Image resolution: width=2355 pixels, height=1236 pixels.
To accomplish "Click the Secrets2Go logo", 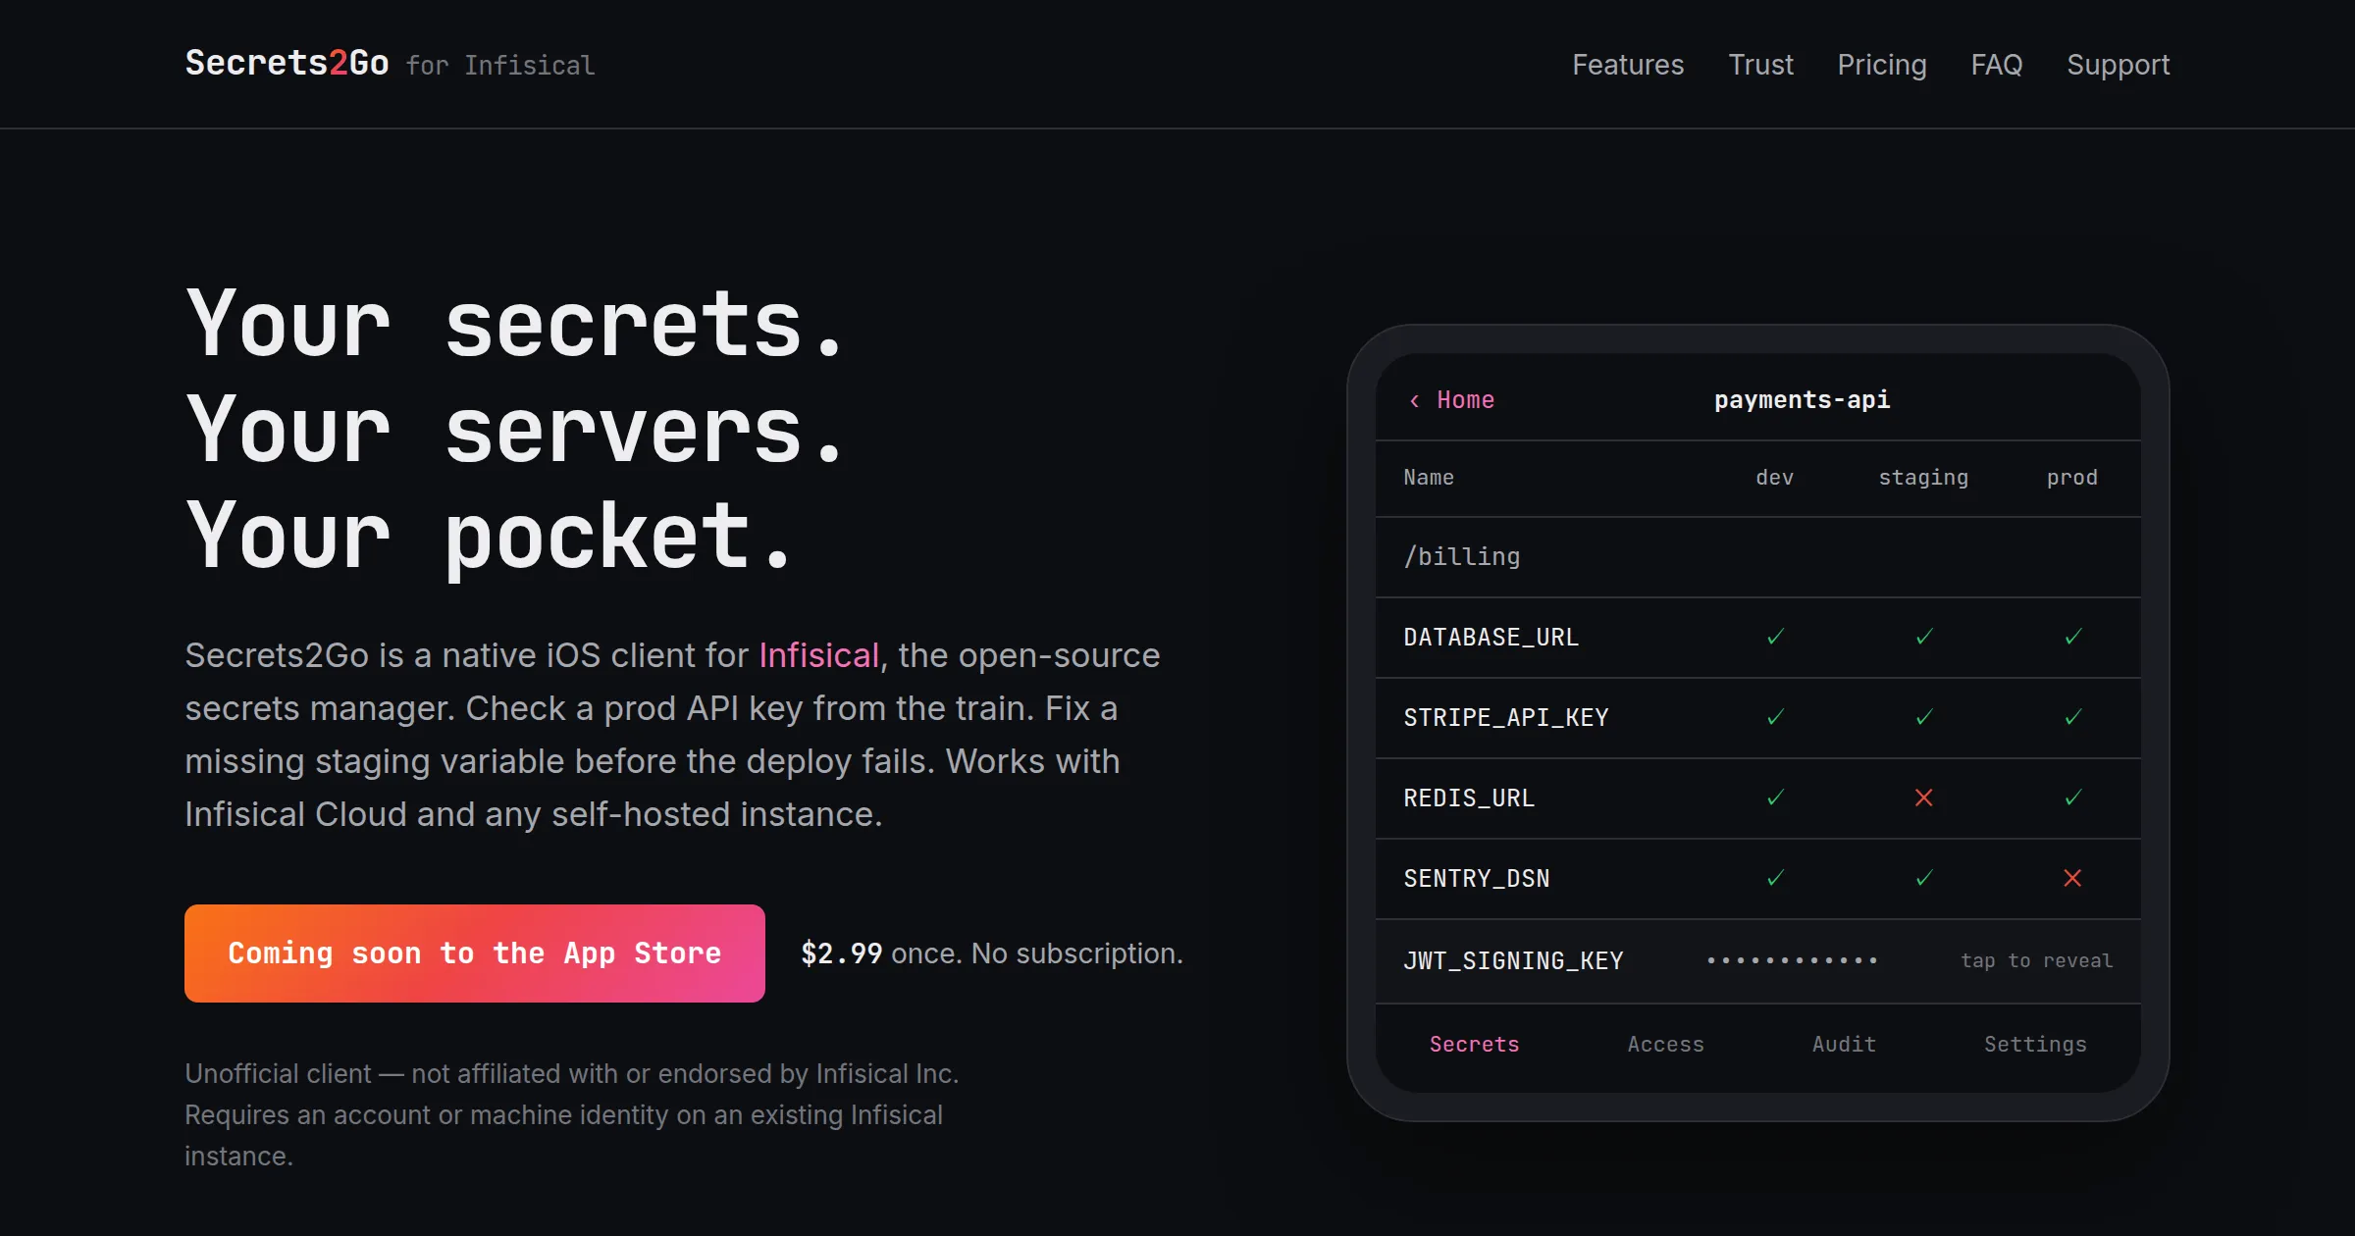I will point(287,63).
